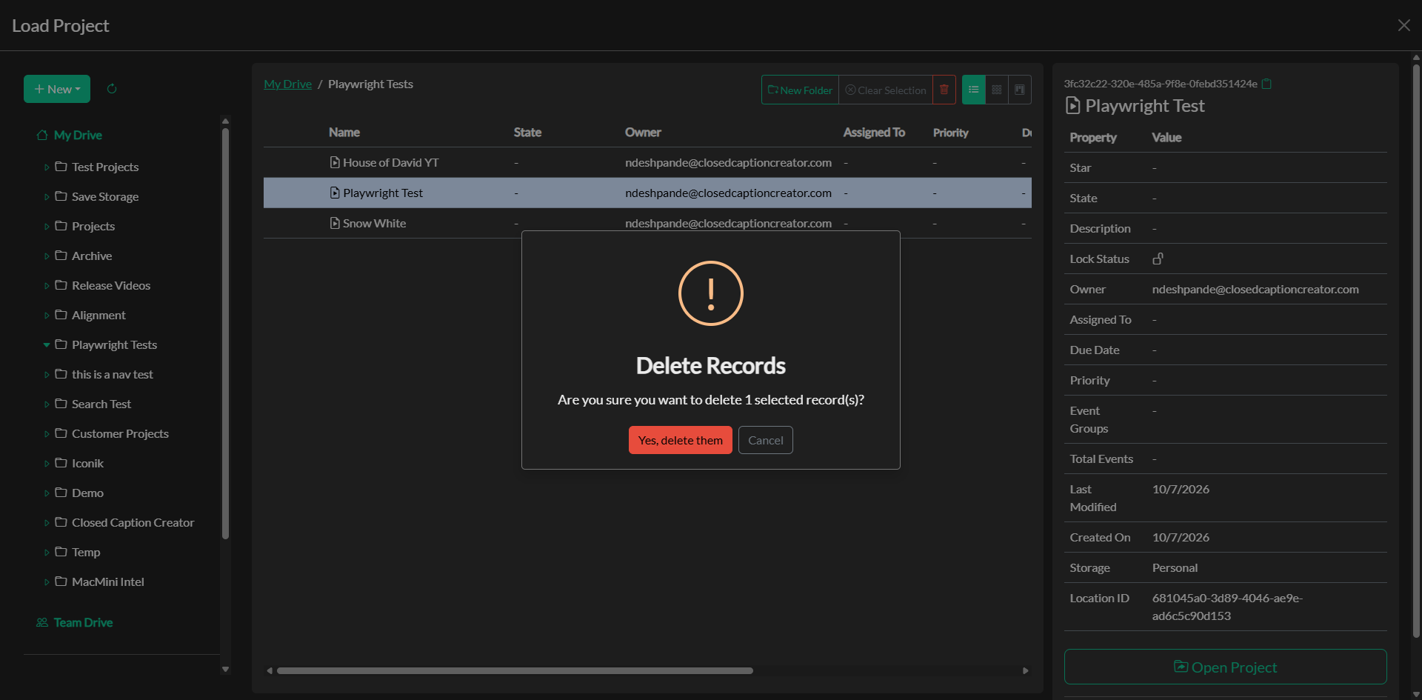The width and height of the screenshot is (1422, 700).
Task: Sort by Name column header
Action: coord(344,133)
